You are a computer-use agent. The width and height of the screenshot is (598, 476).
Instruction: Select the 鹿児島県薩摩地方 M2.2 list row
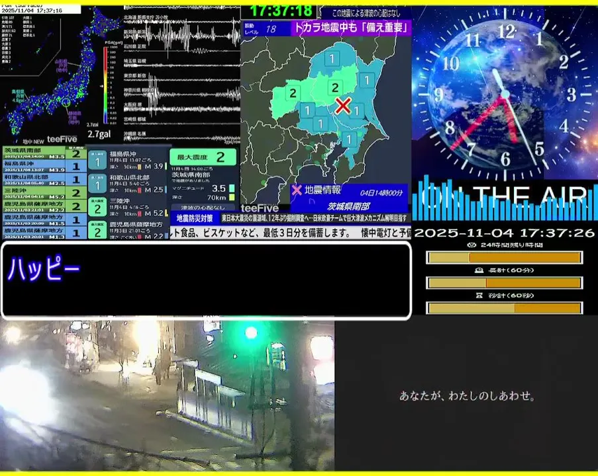(44, 206)
